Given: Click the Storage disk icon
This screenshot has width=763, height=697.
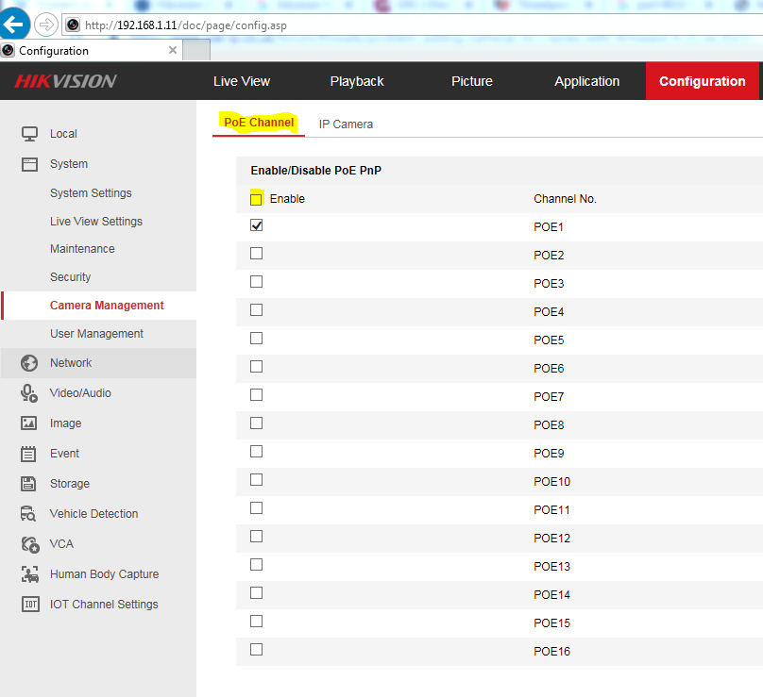Looking at the screenshot, I should click(29, 484).
